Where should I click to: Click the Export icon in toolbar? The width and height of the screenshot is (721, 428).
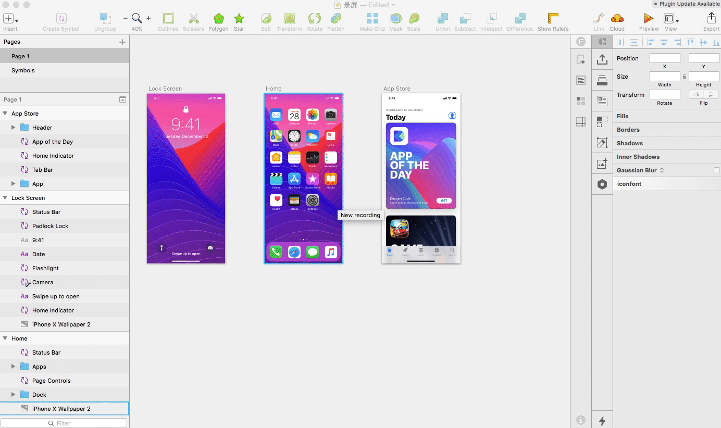tap(711, 19)
